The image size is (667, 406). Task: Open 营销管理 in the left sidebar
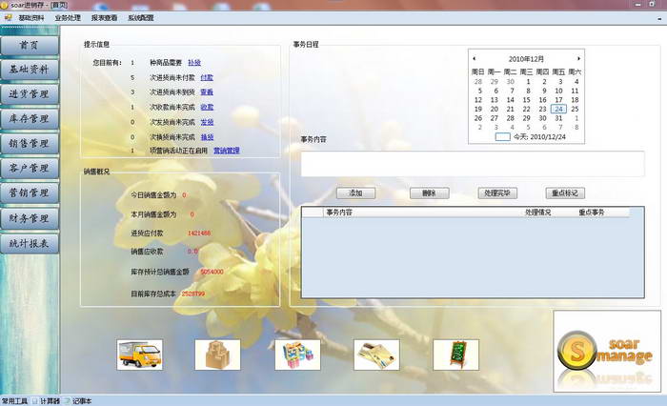30,193
